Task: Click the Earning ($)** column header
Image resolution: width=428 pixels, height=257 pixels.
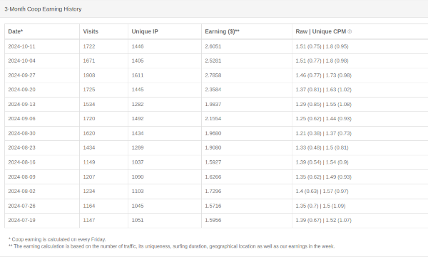Action: [222, 31]
